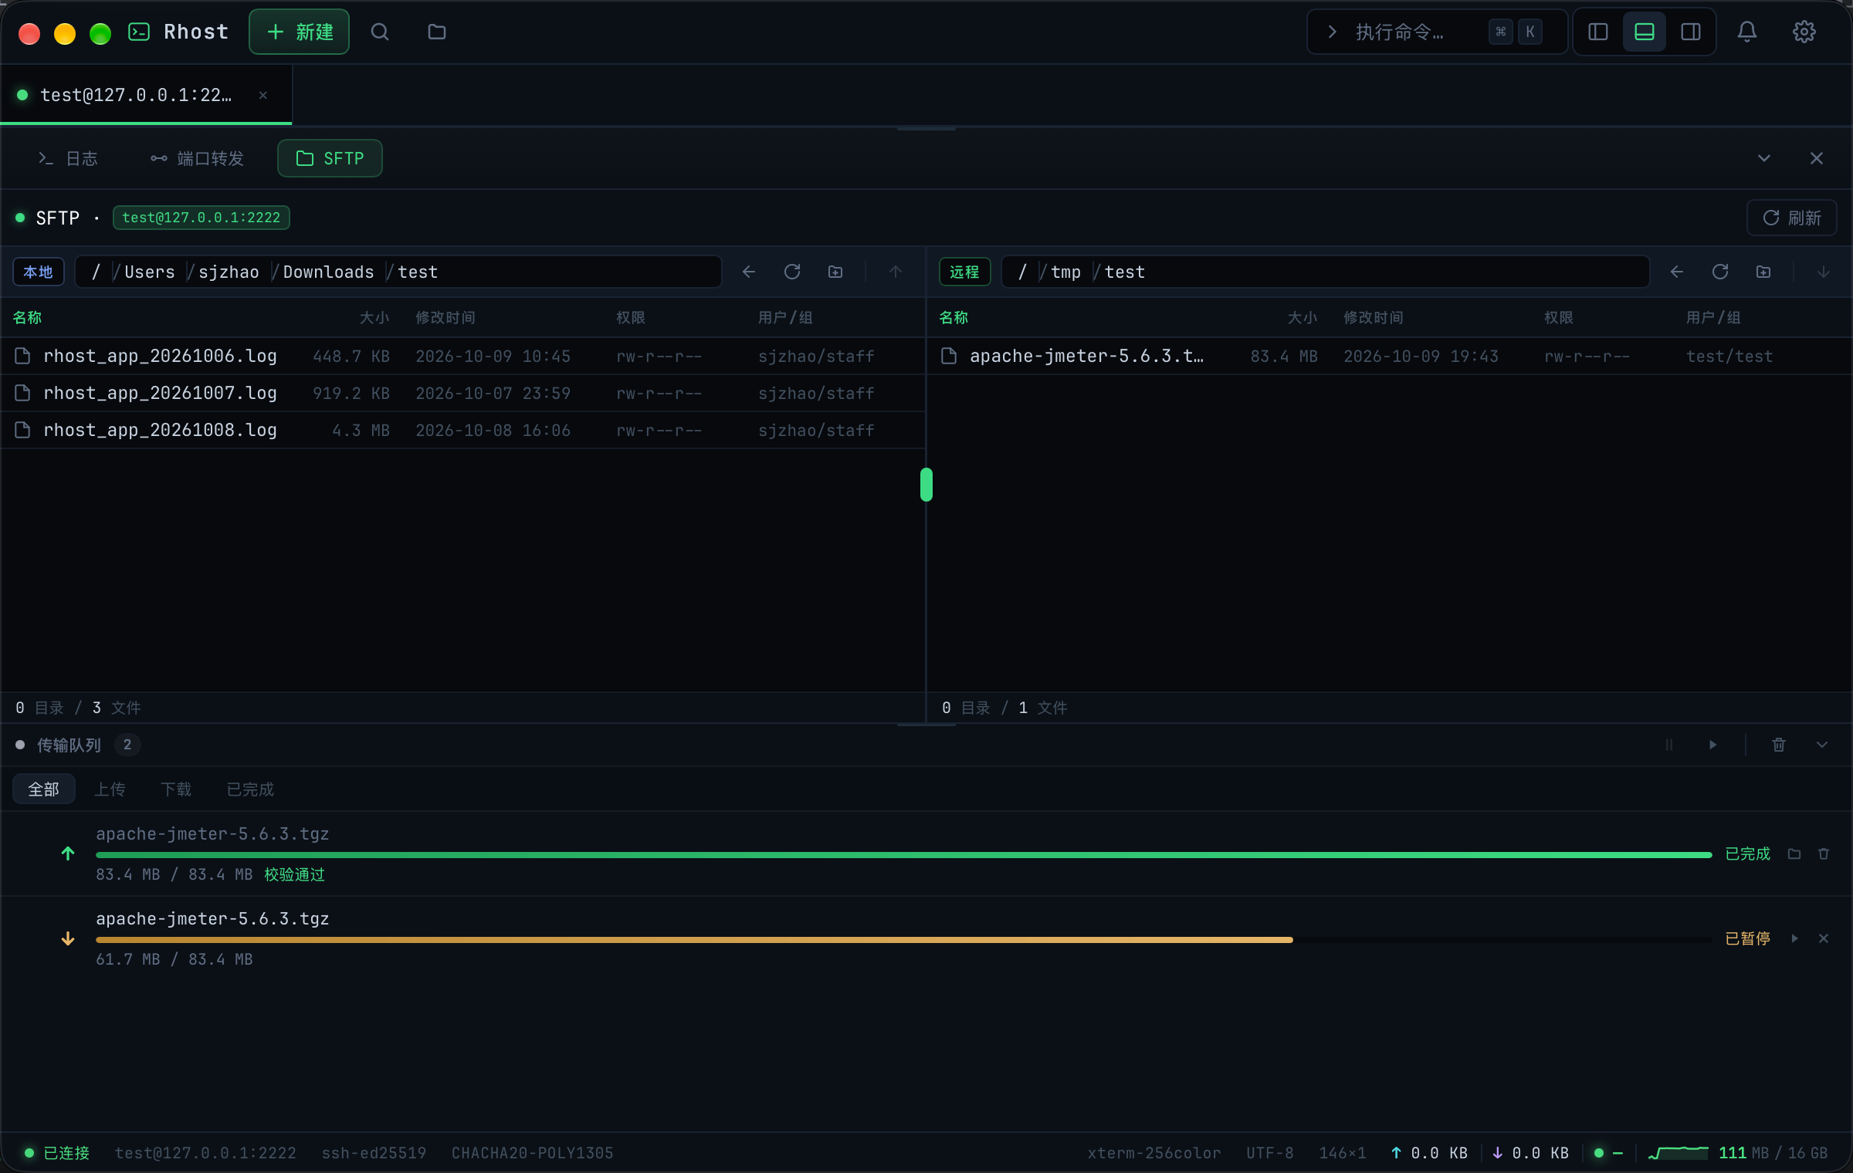Switch to the 端口转发 tab
This screenshot has height=1173, width=1853.
pos(198,158)
